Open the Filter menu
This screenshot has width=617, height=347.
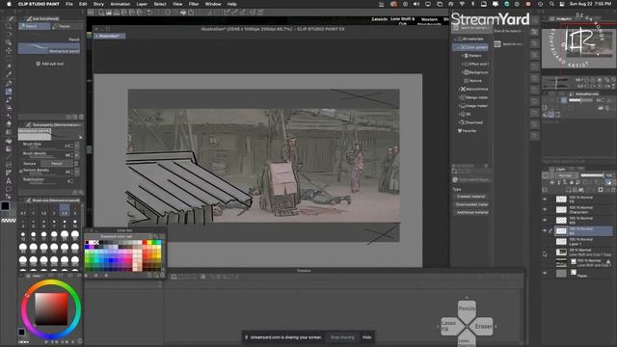(194, 4)
